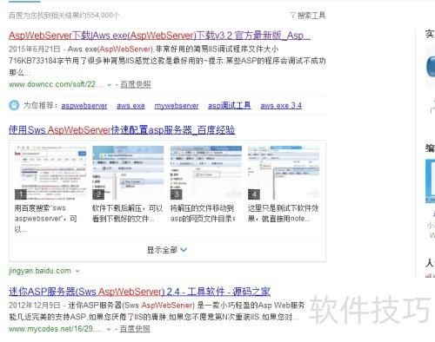Click step caption 这里只是测试下软件效果

pyautogui.click(x=283, y=214)
